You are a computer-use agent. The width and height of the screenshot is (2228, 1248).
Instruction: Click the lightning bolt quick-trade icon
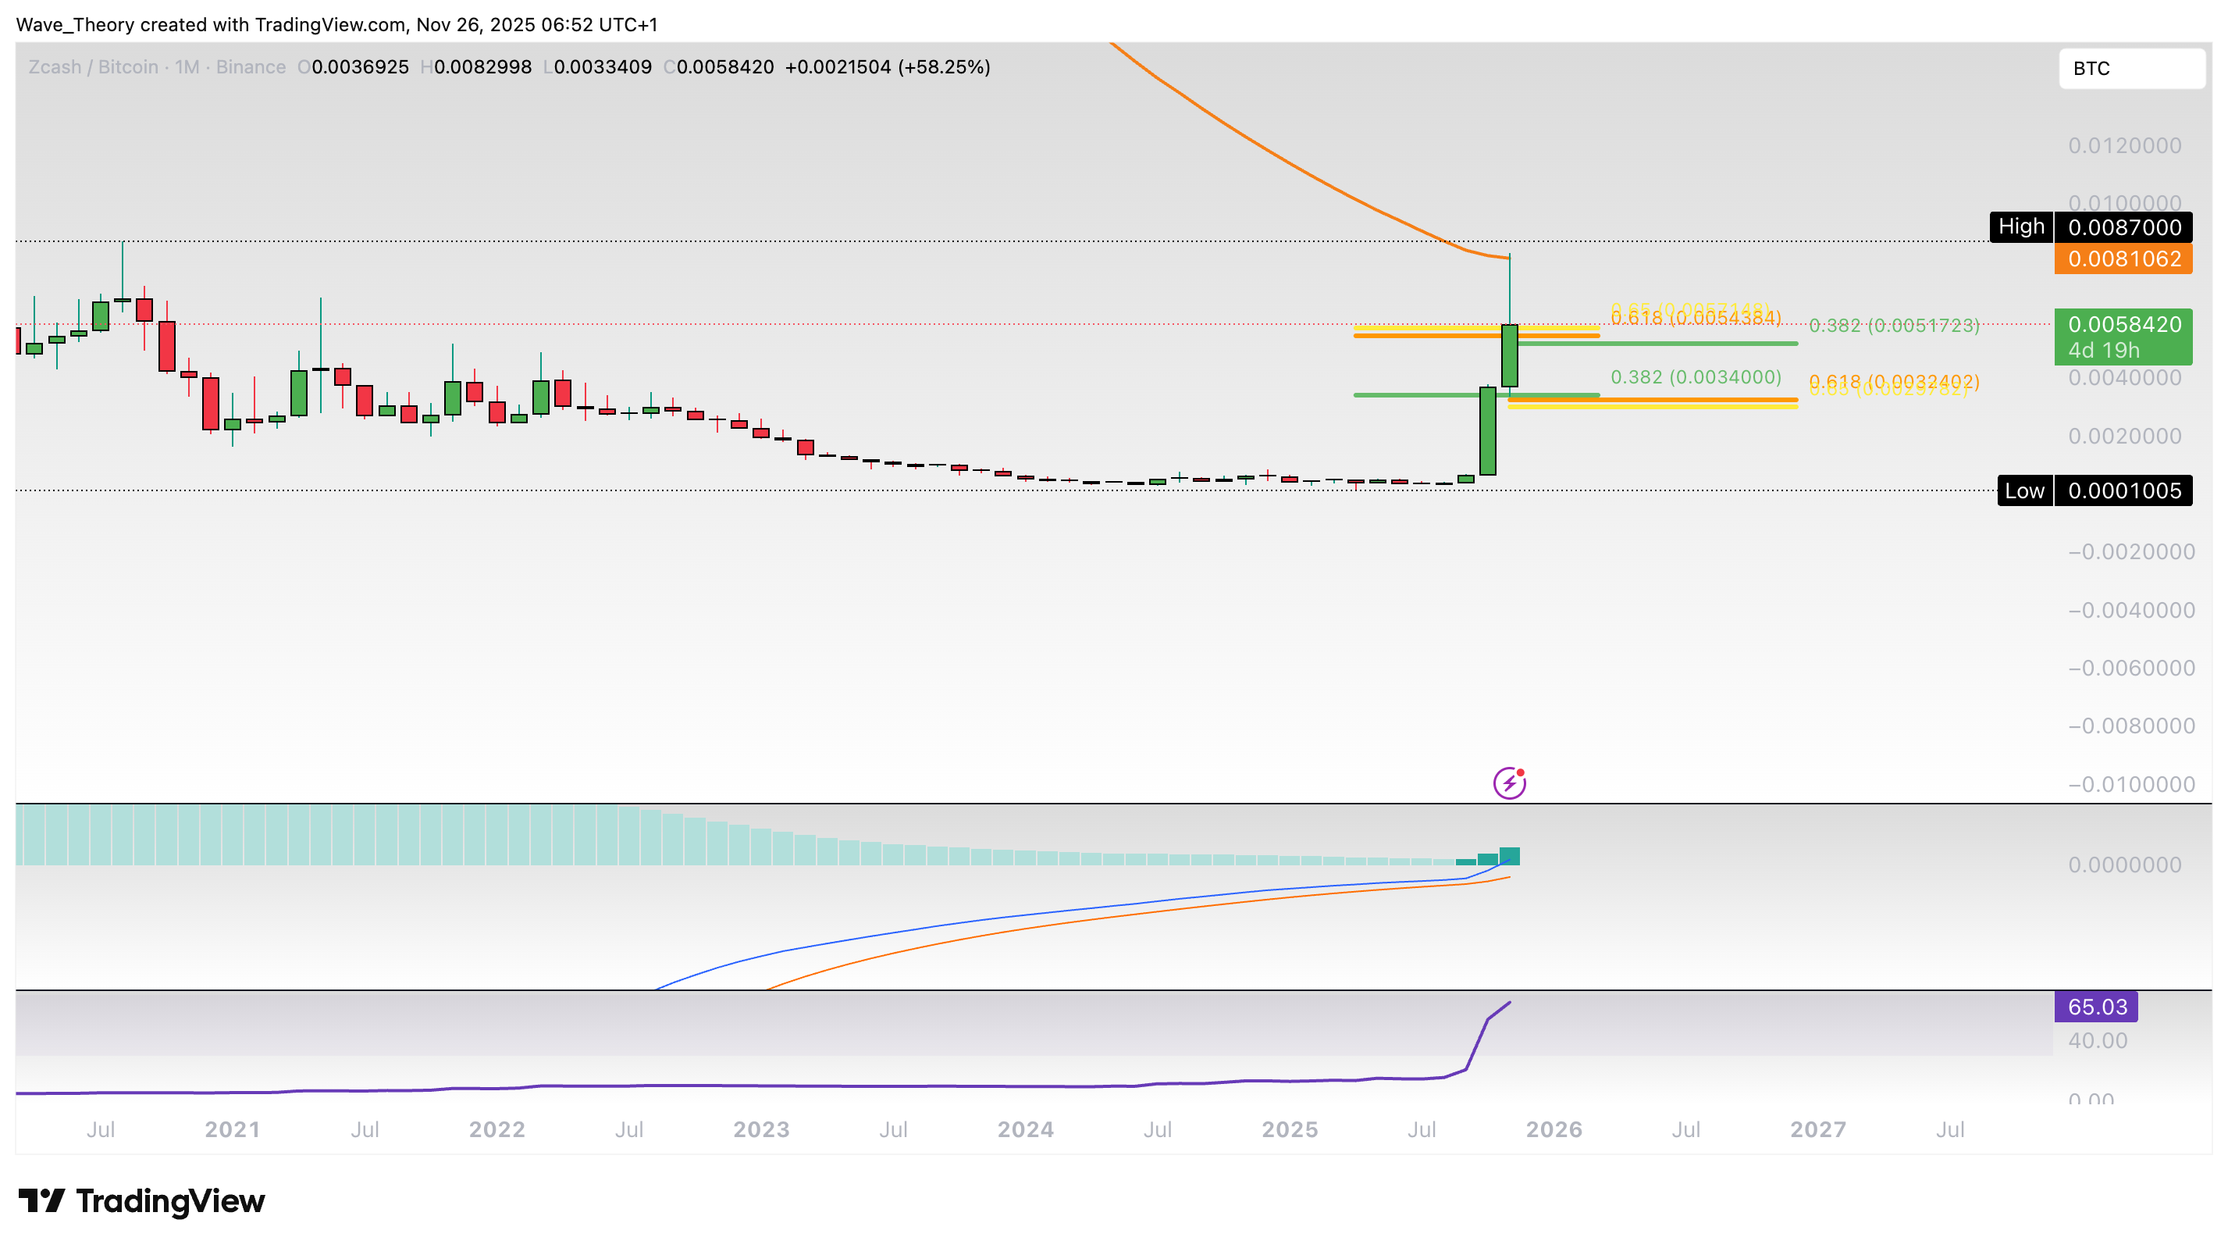pyautogui.click(x=1508, y=782)
